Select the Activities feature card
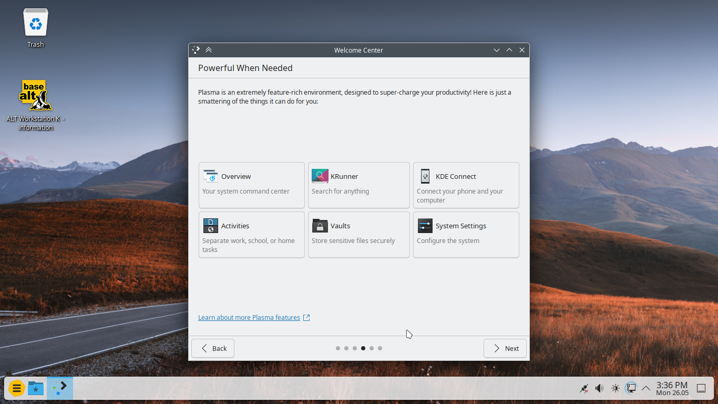The height and width of the screenshot is (404, 718). pos(252,235)
